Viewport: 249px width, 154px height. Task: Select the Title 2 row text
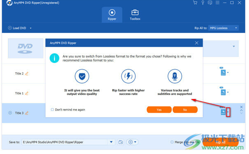tap(19, 74)
